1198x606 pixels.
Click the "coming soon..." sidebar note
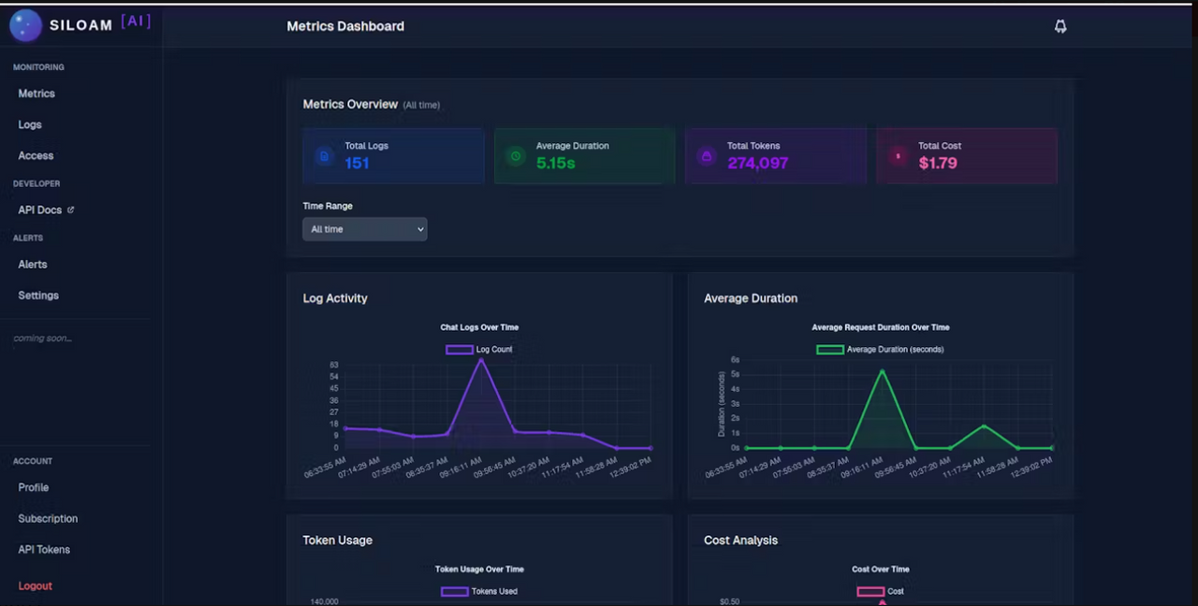pos(42,339)
